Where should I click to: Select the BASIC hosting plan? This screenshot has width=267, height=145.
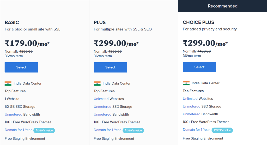[21, 67]
